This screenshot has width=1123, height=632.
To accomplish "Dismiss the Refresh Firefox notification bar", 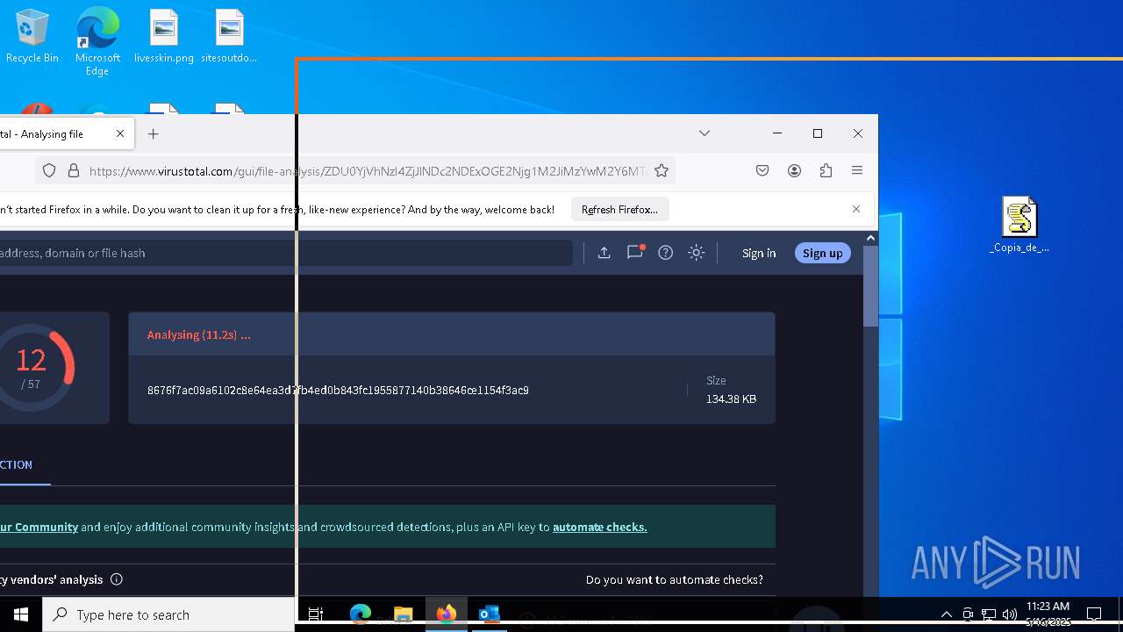I will (856, 209).
